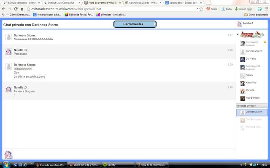The image size is (270, 168).
Task: Click the volume speaker tray icon
Action: click(258, 165)
